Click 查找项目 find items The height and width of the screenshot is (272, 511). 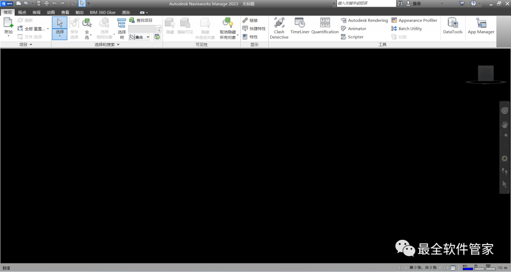click(141, 20)
